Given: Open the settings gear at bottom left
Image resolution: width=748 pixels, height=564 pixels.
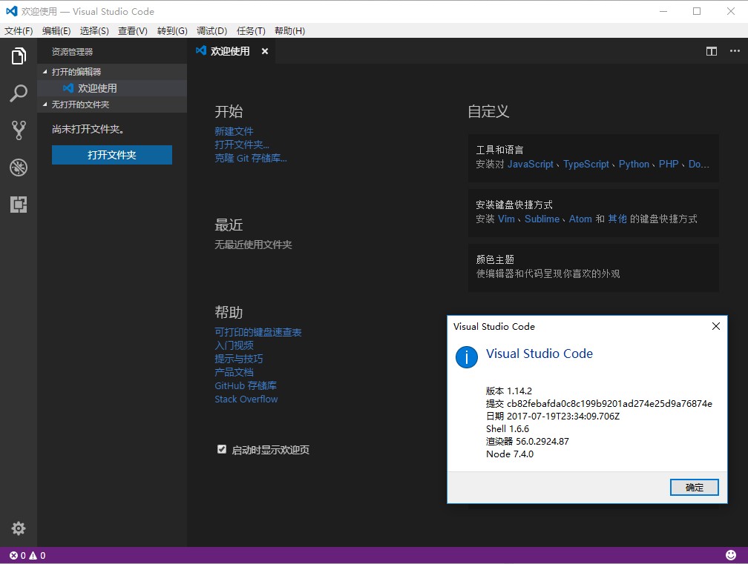Looking at the screenshot, I should click(18, 528).
